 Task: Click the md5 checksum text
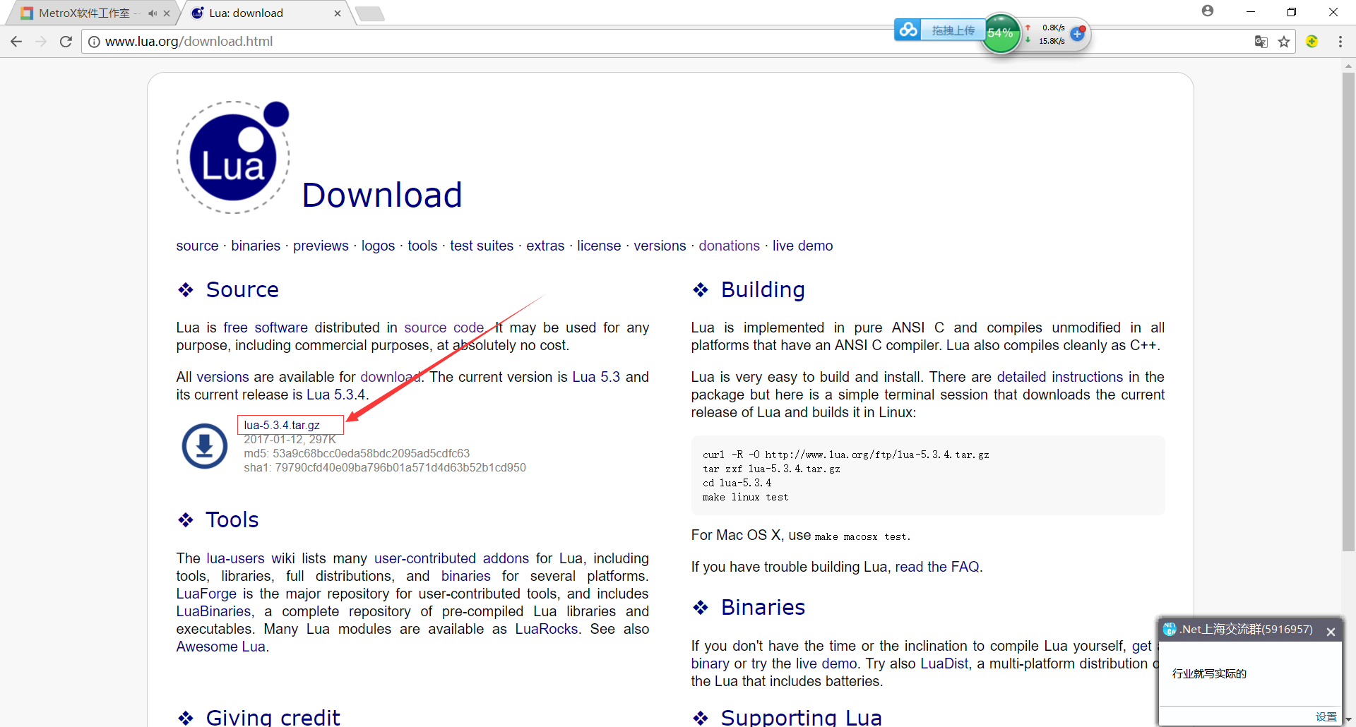pos(357,453)
